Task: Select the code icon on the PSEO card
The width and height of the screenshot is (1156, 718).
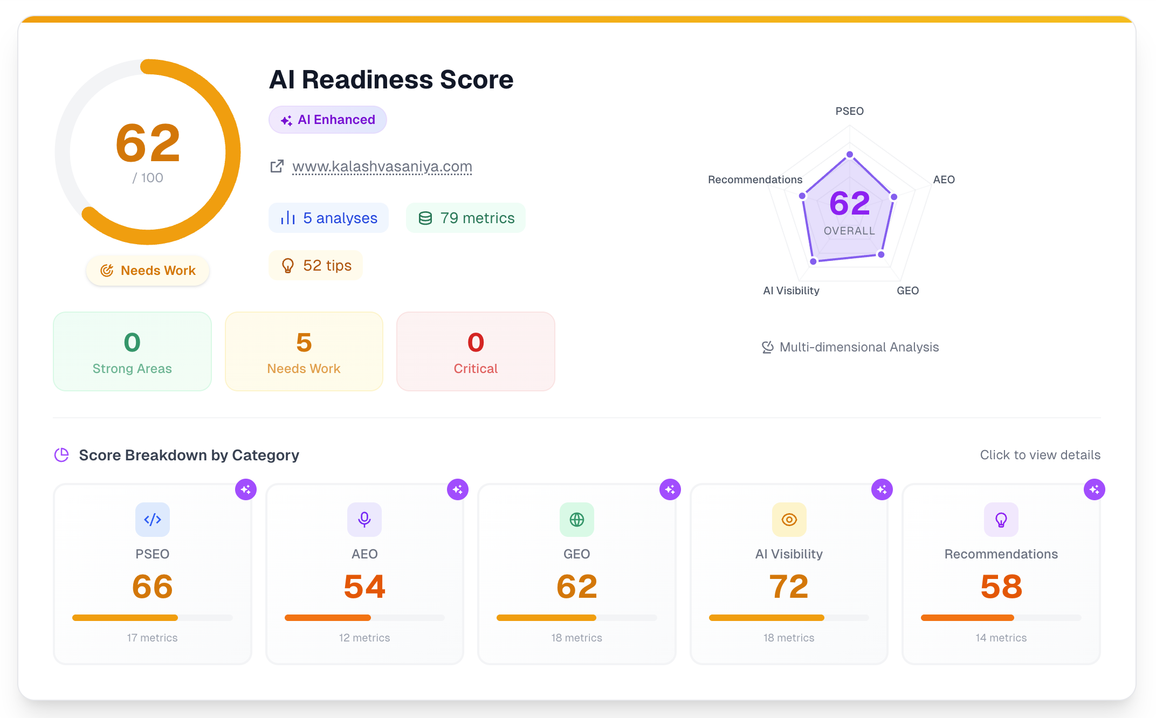Action: (x=153, y=520)
